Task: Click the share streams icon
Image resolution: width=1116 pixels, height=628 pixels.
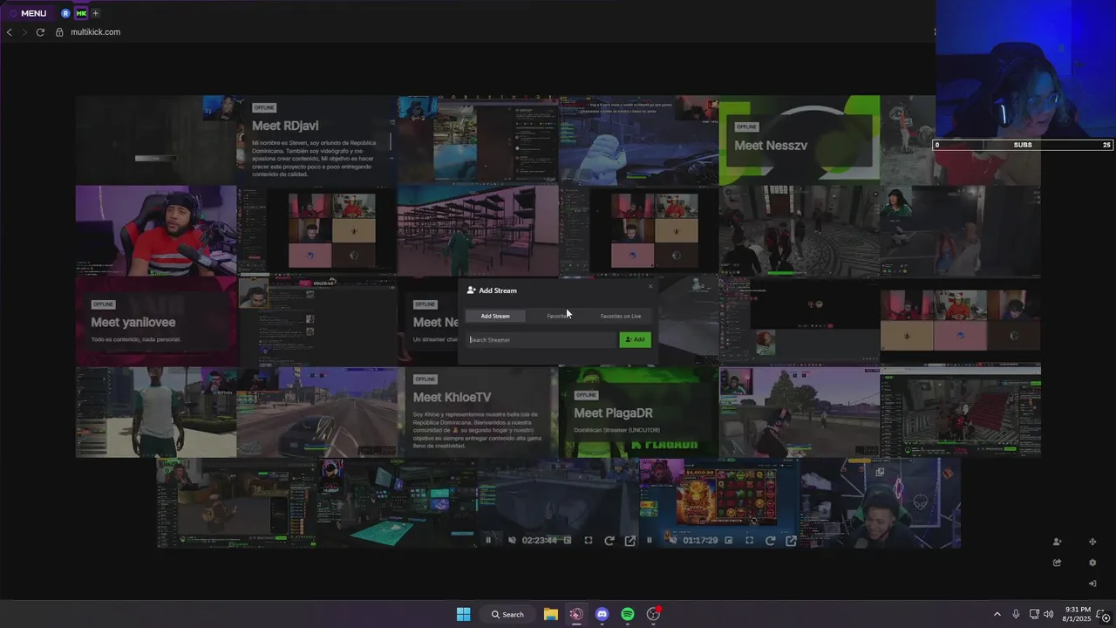Action: click(1057, 563)
